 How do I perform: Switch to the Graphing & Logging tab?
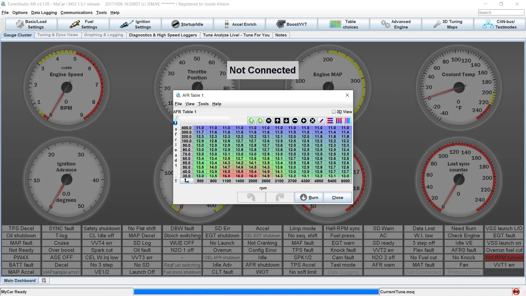coord(104,35)
